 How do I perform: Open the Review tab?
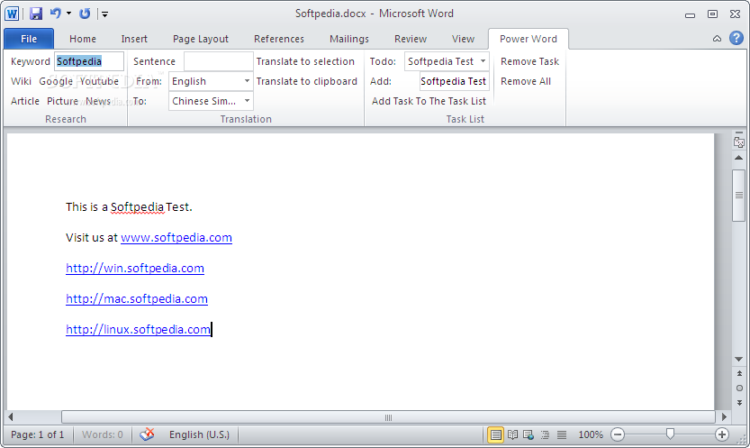411,39
